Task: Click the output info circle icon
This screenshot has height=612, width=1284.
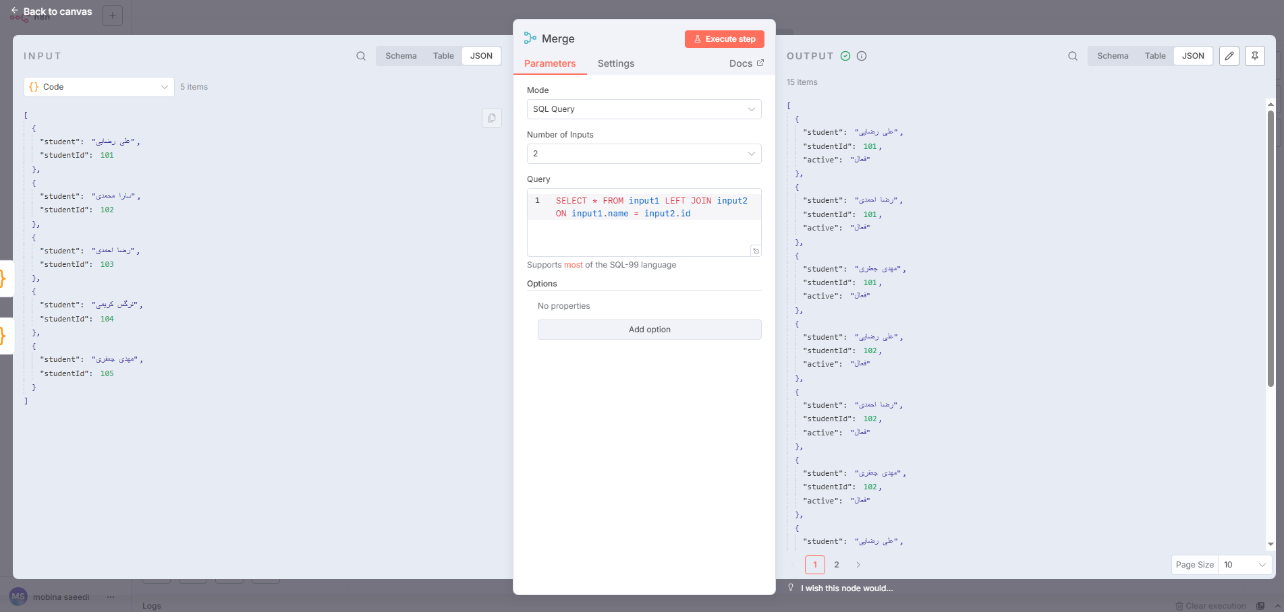Action: tap(862, 56)
